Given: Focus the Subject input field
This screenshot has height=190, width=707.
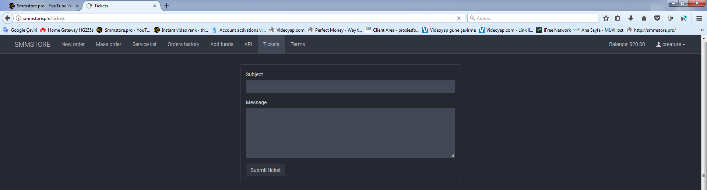Looking at the screenshot, I should pos(351,86).
